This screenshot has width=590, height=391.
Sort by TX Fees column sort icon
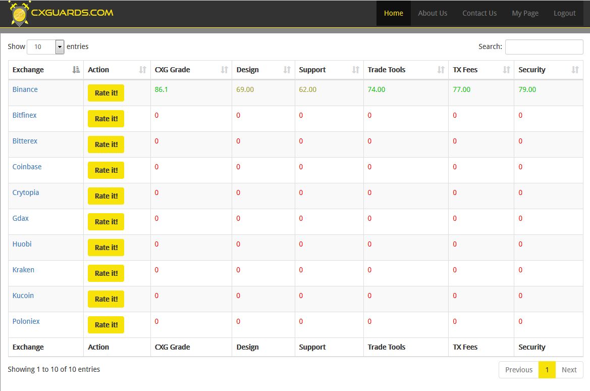[506, 70]
